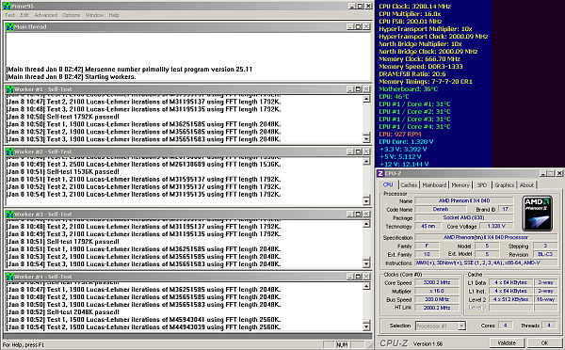The height and width of the screenshot is (350, 565).
Task: Click Worker #1 scrollbar up arrow
Action: pos(366,99)
